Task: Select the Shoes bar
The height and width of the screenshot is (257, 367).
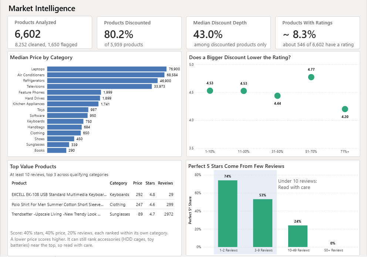Action: [61, 139]
